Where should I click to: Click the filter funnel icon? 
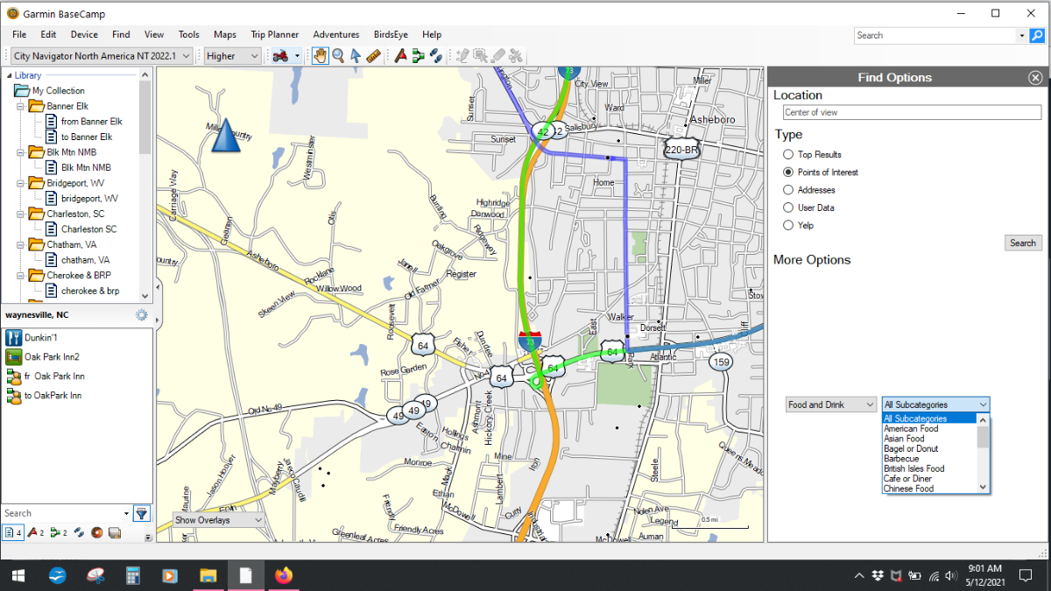tap(141, 513)
